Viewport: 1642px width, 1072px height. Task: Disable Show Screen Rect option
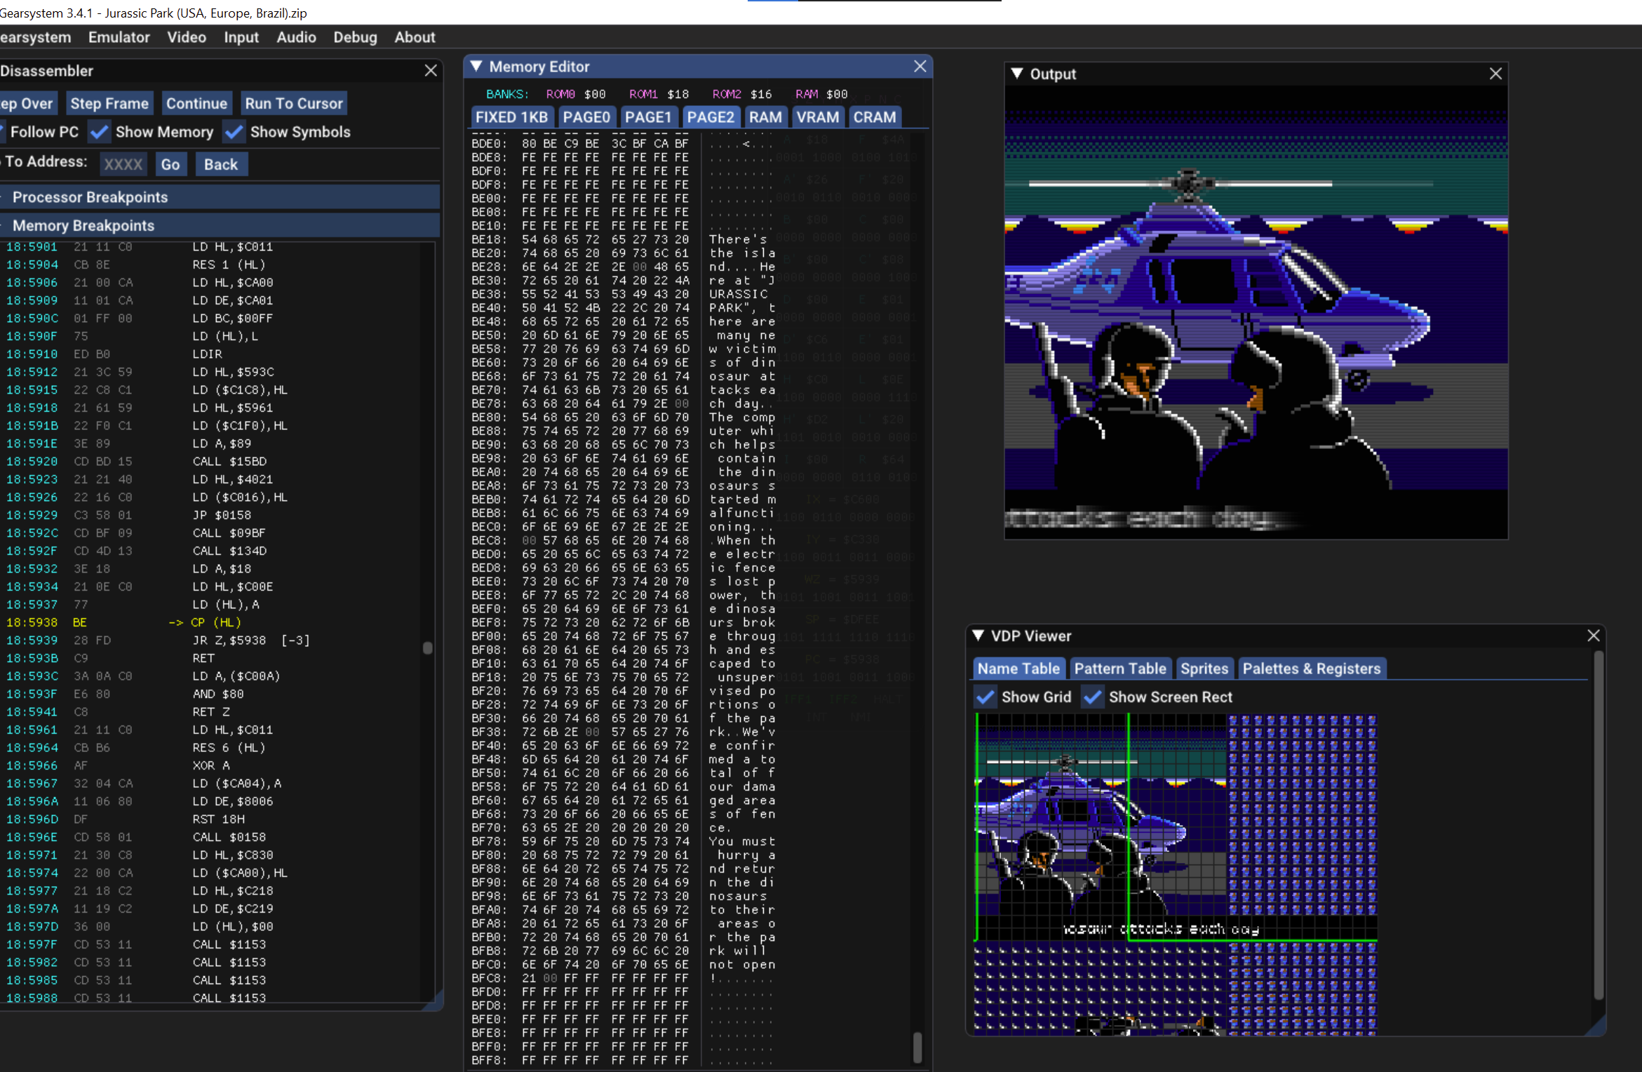click(1092, 697)
